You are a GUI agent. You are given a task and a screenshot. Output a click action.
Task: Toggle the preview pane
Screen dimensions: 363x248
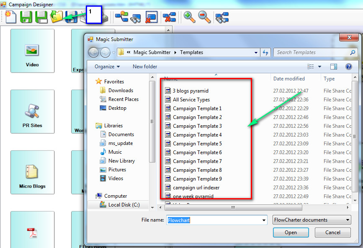(333, 67)
